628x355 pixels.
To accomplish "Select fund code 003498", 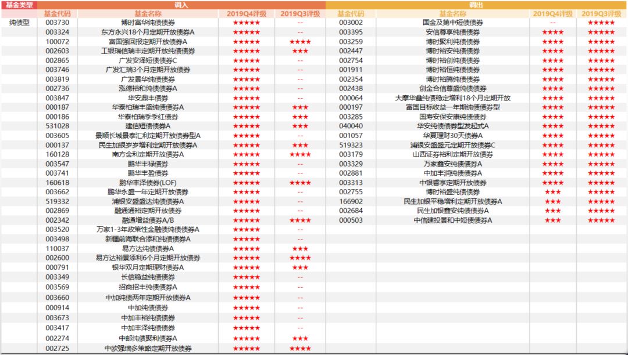I will [57, 239].
